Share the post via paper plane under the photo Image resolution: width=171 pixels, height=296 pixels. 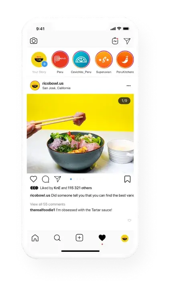57,179
